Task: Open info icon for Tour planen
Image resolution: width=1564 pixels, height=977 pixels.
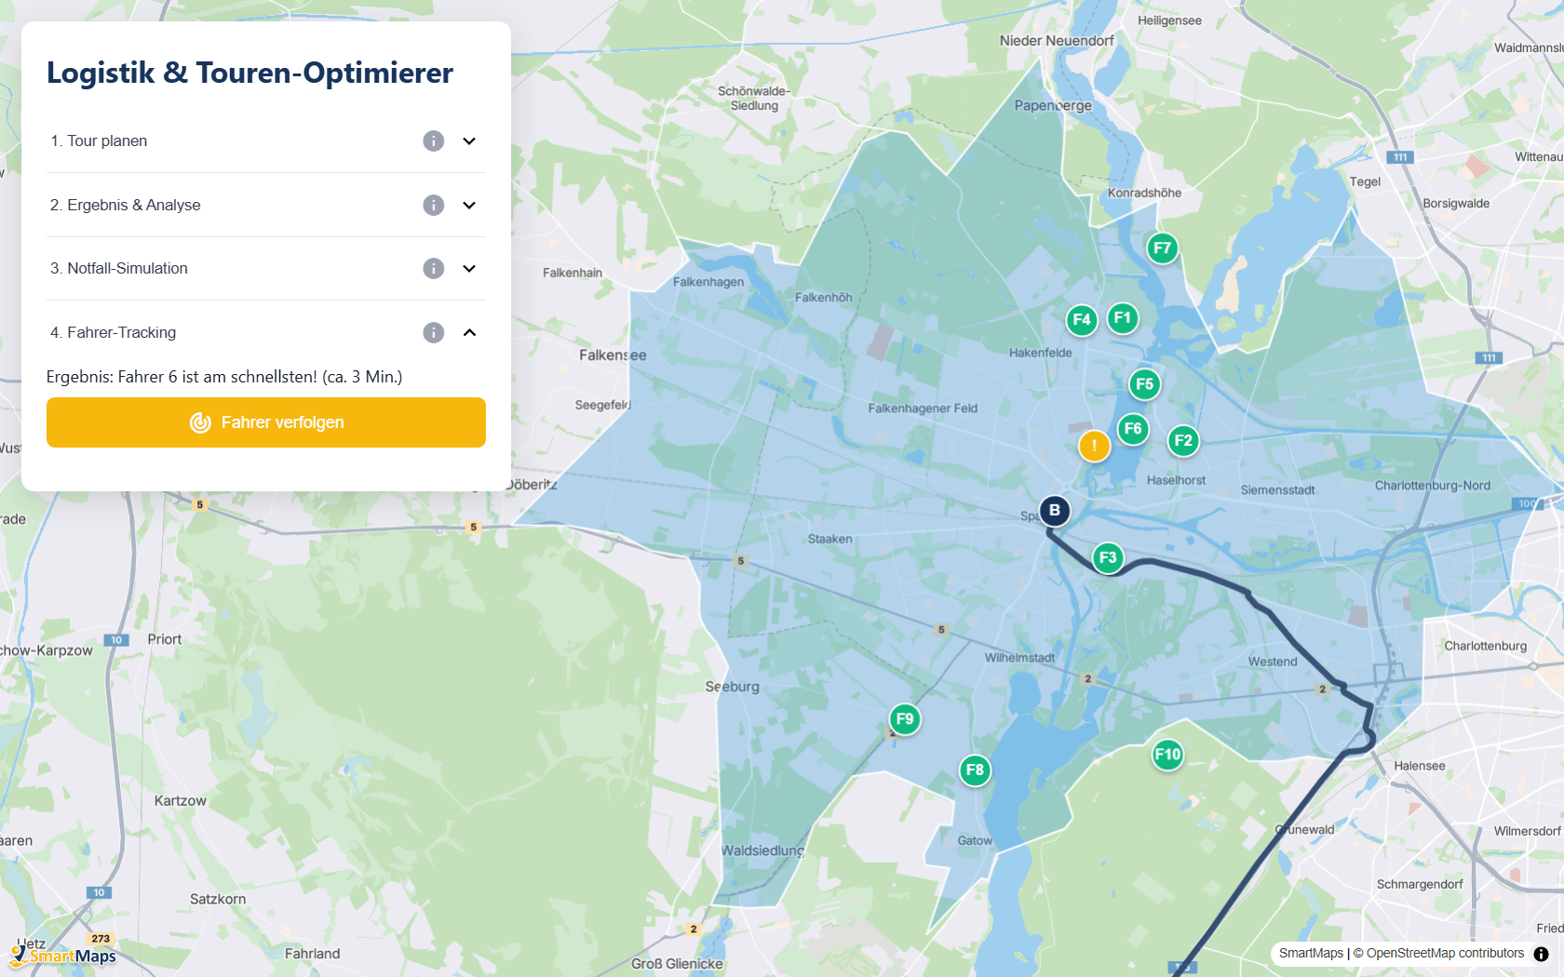Action: point(433,141)
